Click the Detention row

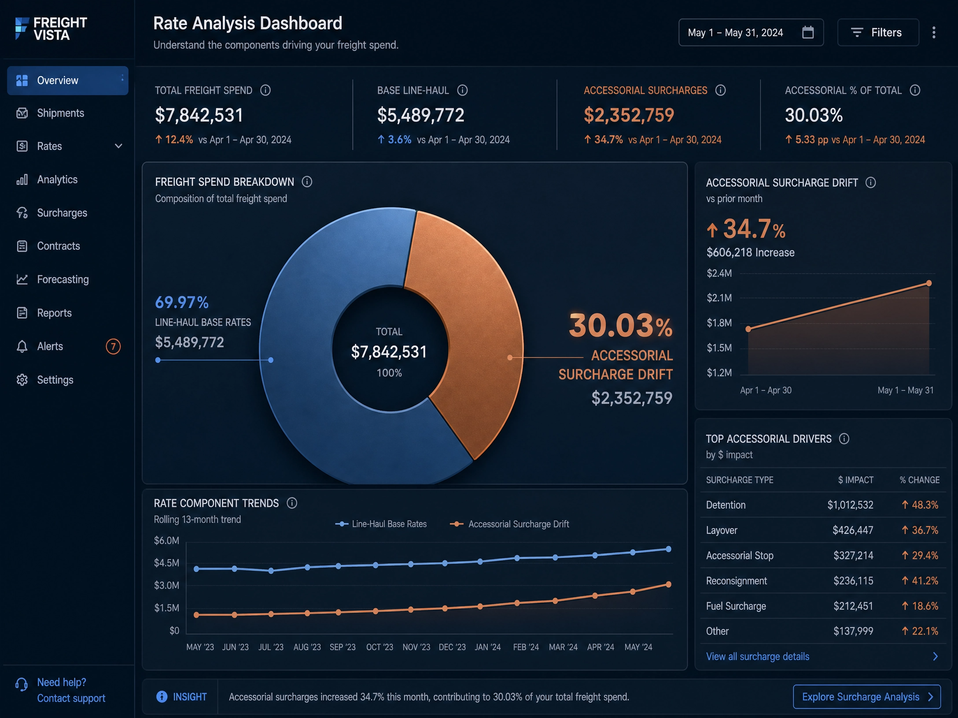pos(822,505)
